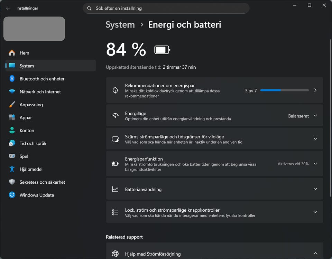Expand the Batterianvändning section chevron
This screenshot has height=259, width=332.
(315, 189)
